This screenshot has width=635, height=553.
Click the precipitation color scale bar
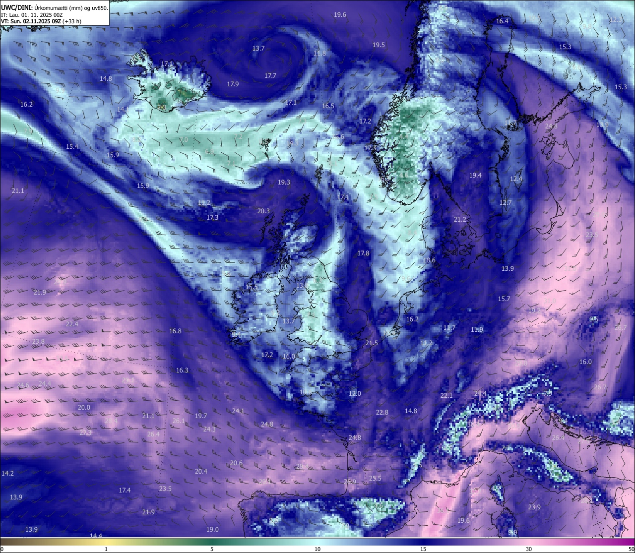317,542
